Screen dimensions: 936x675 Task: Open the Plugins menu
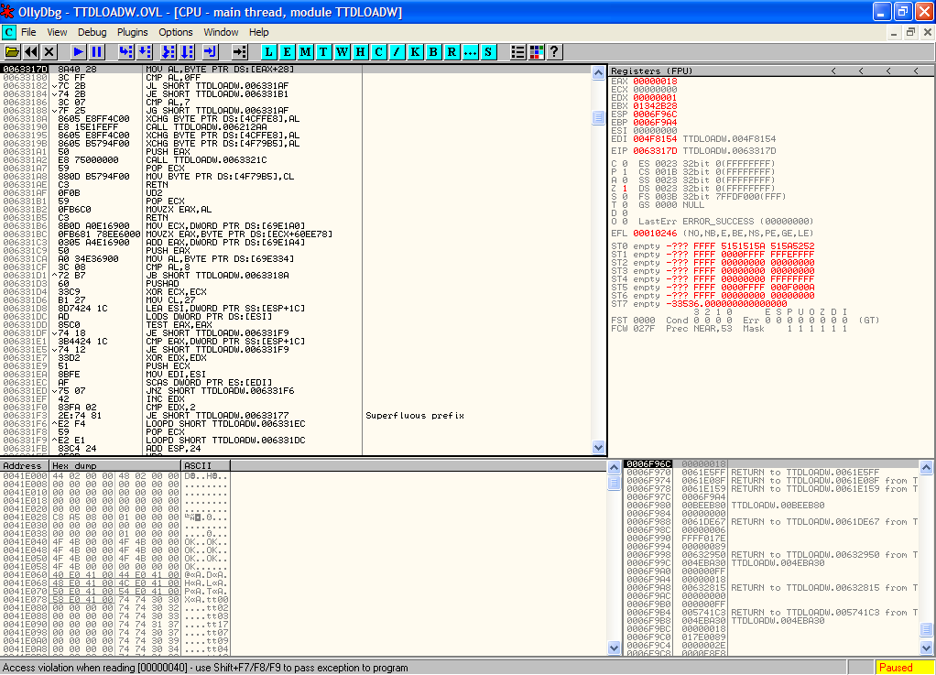133,32
